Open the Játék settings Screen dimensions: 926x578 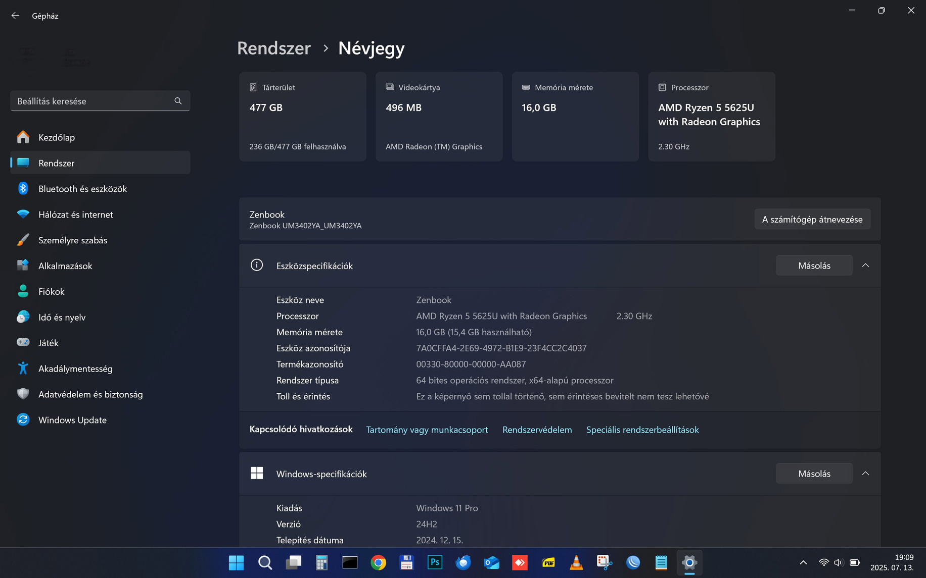100,343
